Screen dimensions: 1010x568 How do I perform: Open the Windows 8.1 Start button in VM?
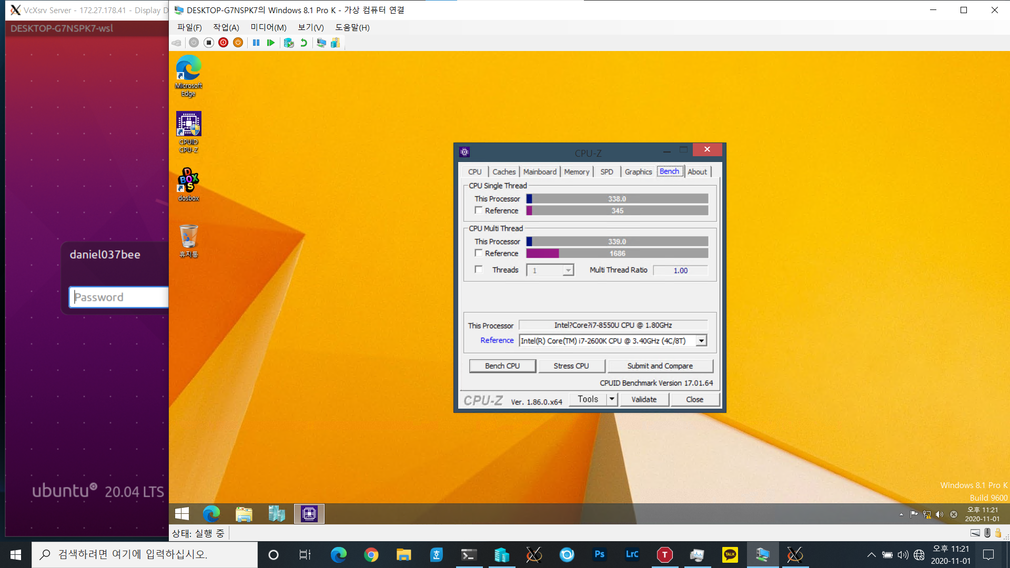(182, 514)
